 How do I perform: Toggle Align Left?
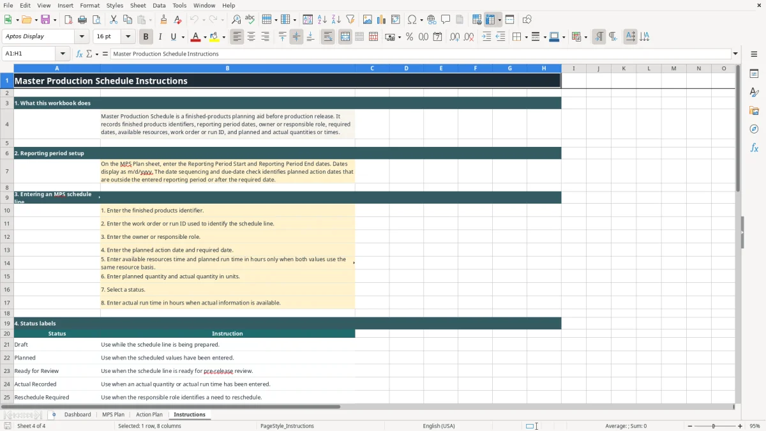(x=237, y=37)
